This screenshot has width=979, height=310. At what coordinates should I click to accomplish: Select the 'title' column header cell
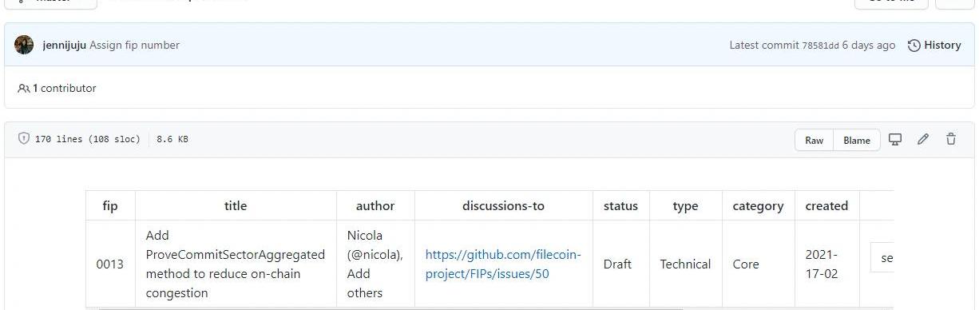(x=236, y=205)
